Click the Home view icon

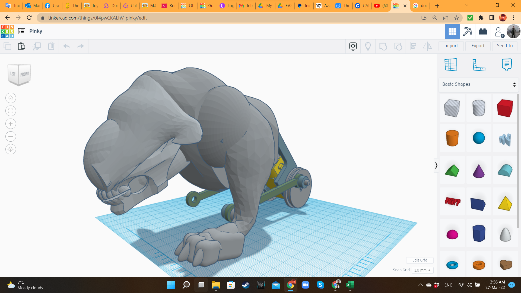click(x=11, y=98)
